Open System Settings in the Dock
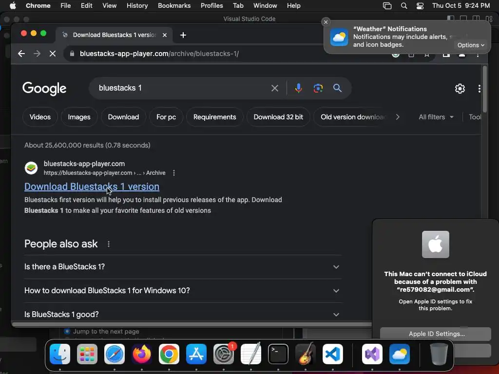 [223, 354]
